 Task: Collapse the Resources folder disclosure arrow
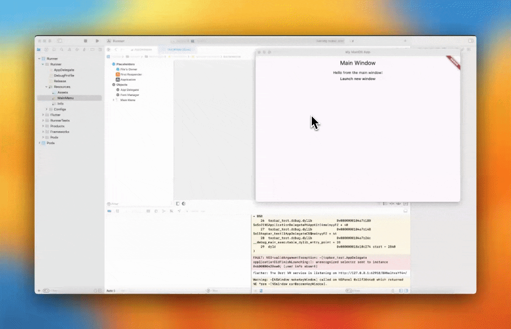coord(46,87)
